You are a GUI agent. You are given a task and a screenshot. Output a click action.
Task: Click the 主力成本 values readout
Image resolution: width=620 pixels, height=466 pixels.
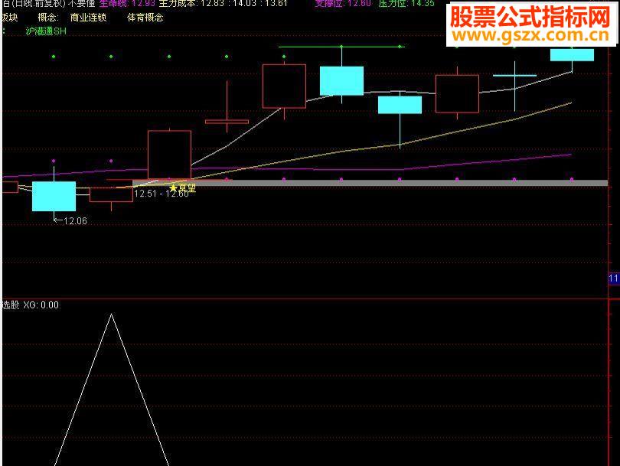(x=223, y=4)
